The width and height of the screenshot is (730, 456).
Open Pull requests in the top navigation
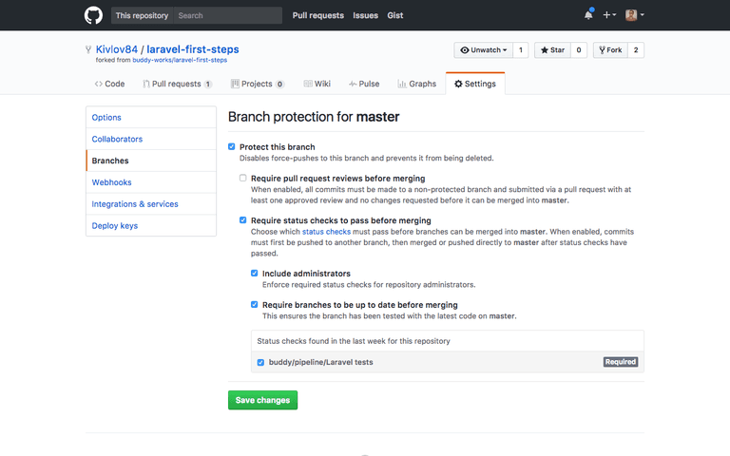click(318, 15)
